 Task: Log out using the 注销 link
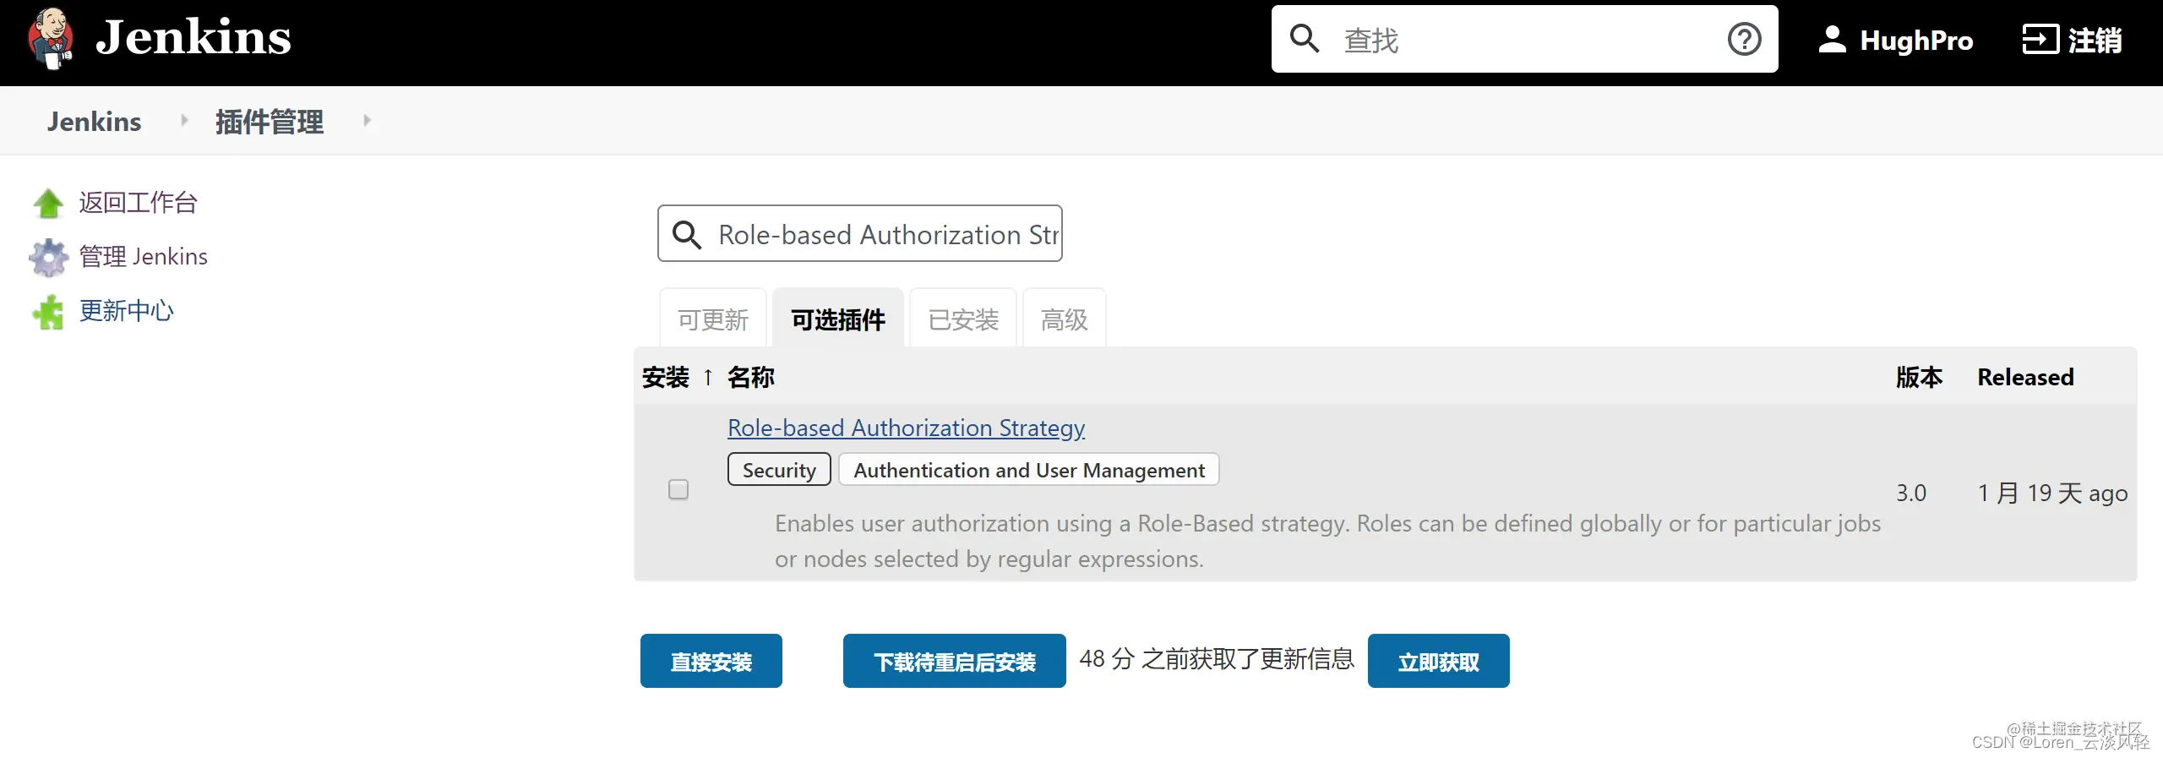[2095, 40]
